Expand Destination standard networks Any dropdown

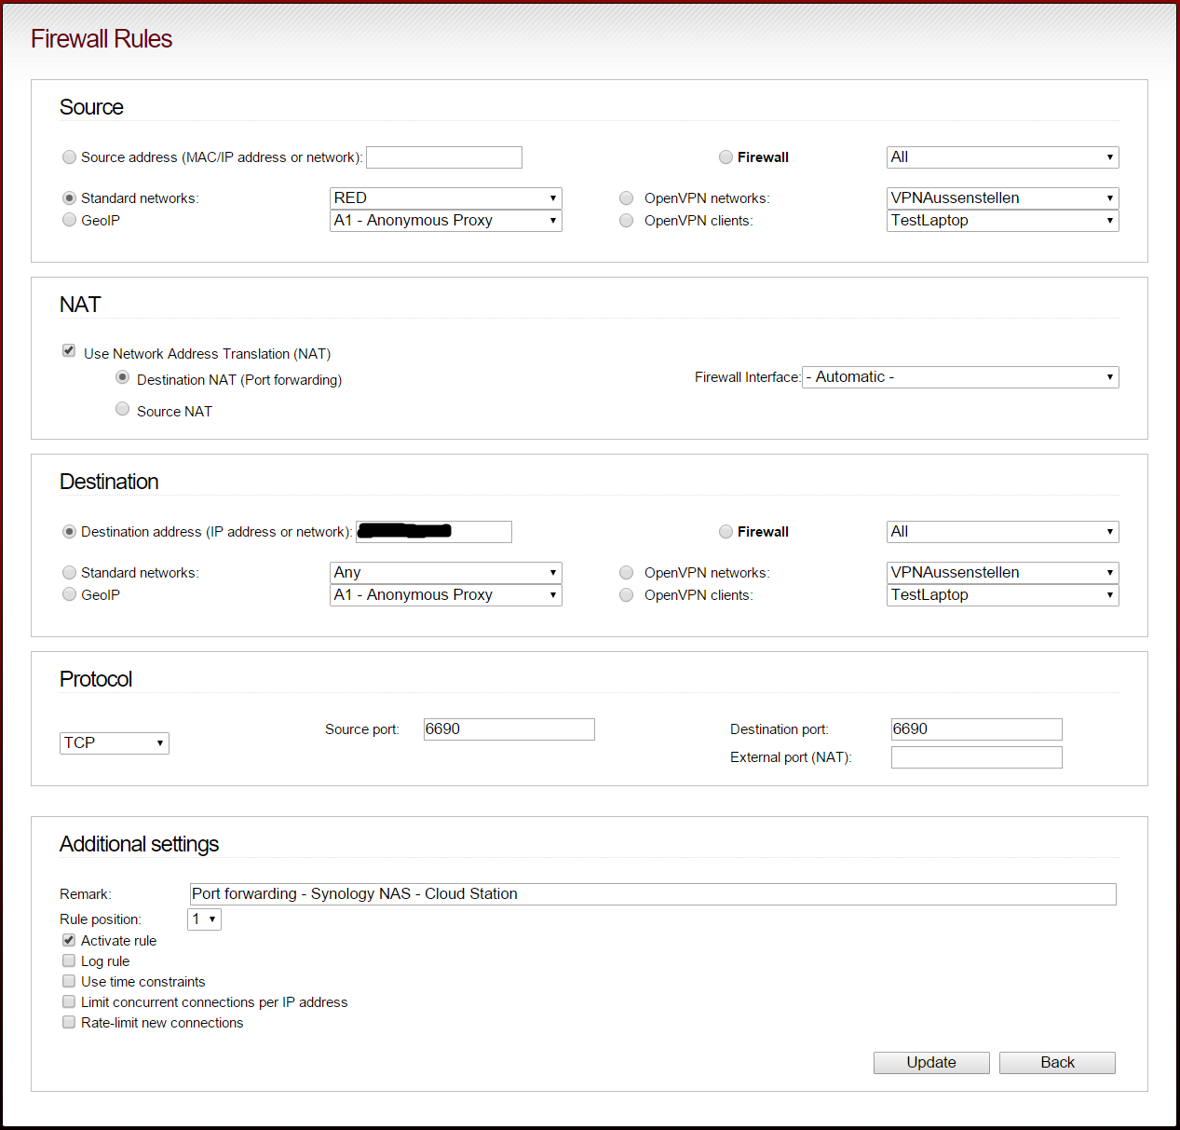(x=445, y=573)
